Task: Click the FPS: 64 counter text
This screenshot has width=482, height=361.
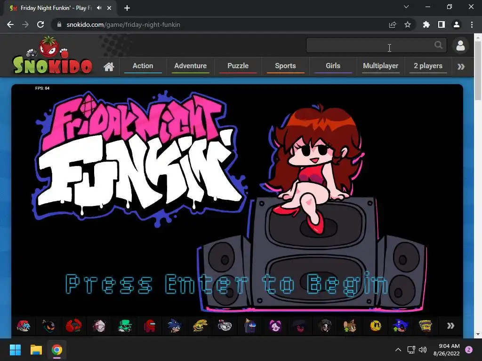Action: (42, 88)
